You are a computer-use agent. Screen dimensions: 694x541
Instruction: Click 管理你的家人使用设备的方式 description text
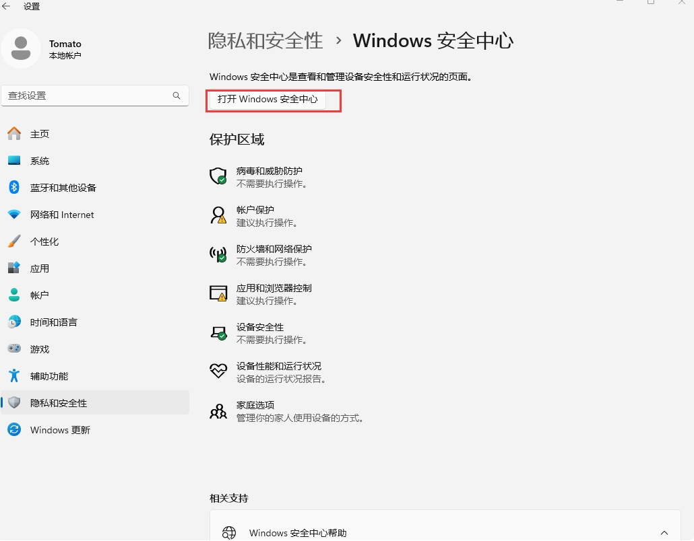click(300, 418)
